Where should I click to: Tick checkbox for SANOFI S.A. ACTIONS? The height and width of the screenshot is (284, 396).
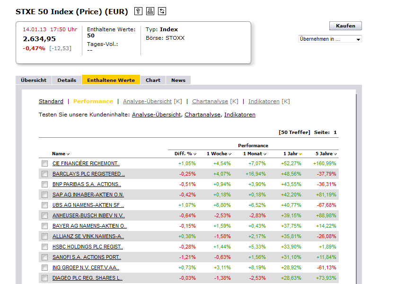44,257
